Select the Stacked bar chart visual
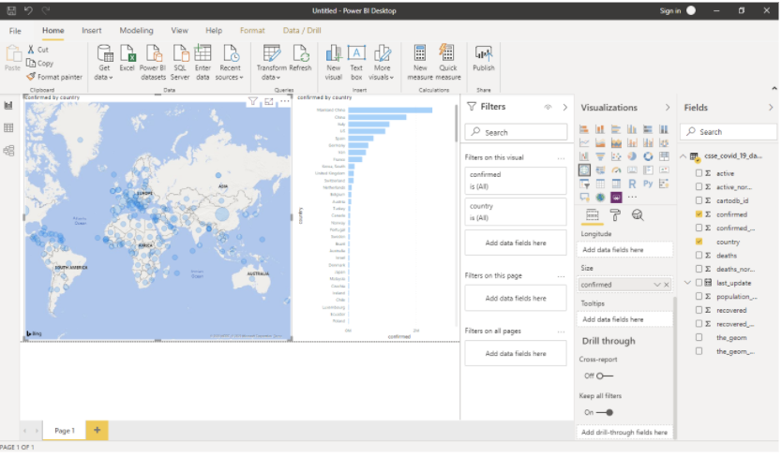 [x=584, y=129]
